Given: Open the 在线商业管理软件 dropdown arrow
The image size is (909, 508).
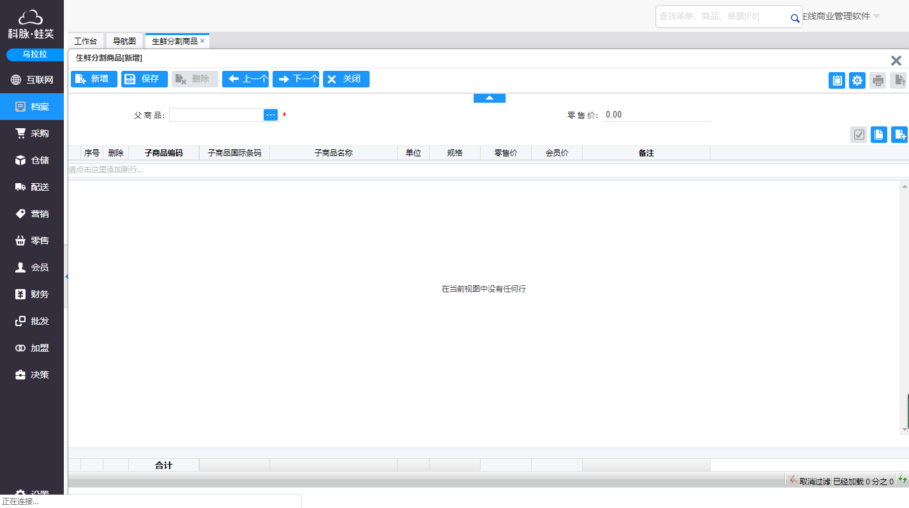Looking at the screenshot, I should click(876, 17).
